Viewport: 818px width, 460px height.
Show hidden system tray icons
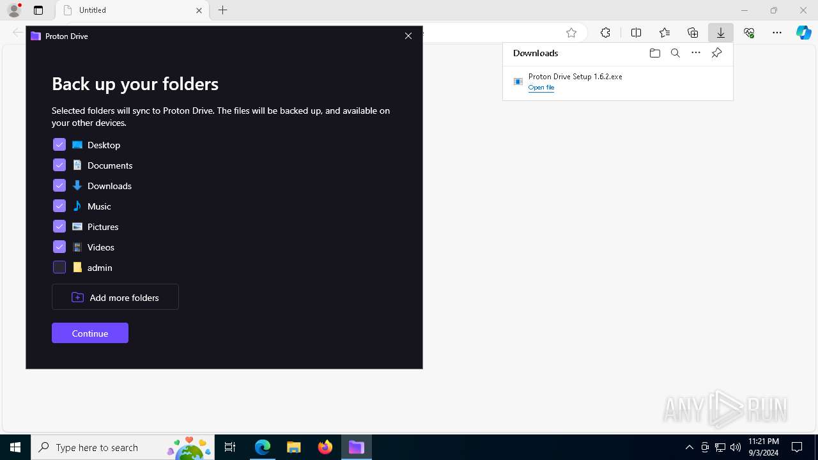(689, 447)
